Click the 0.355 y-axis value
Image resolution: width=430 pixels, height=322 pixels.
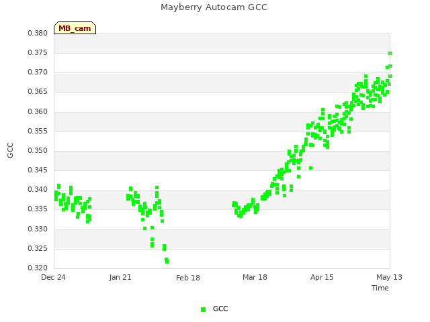[38, 131]
